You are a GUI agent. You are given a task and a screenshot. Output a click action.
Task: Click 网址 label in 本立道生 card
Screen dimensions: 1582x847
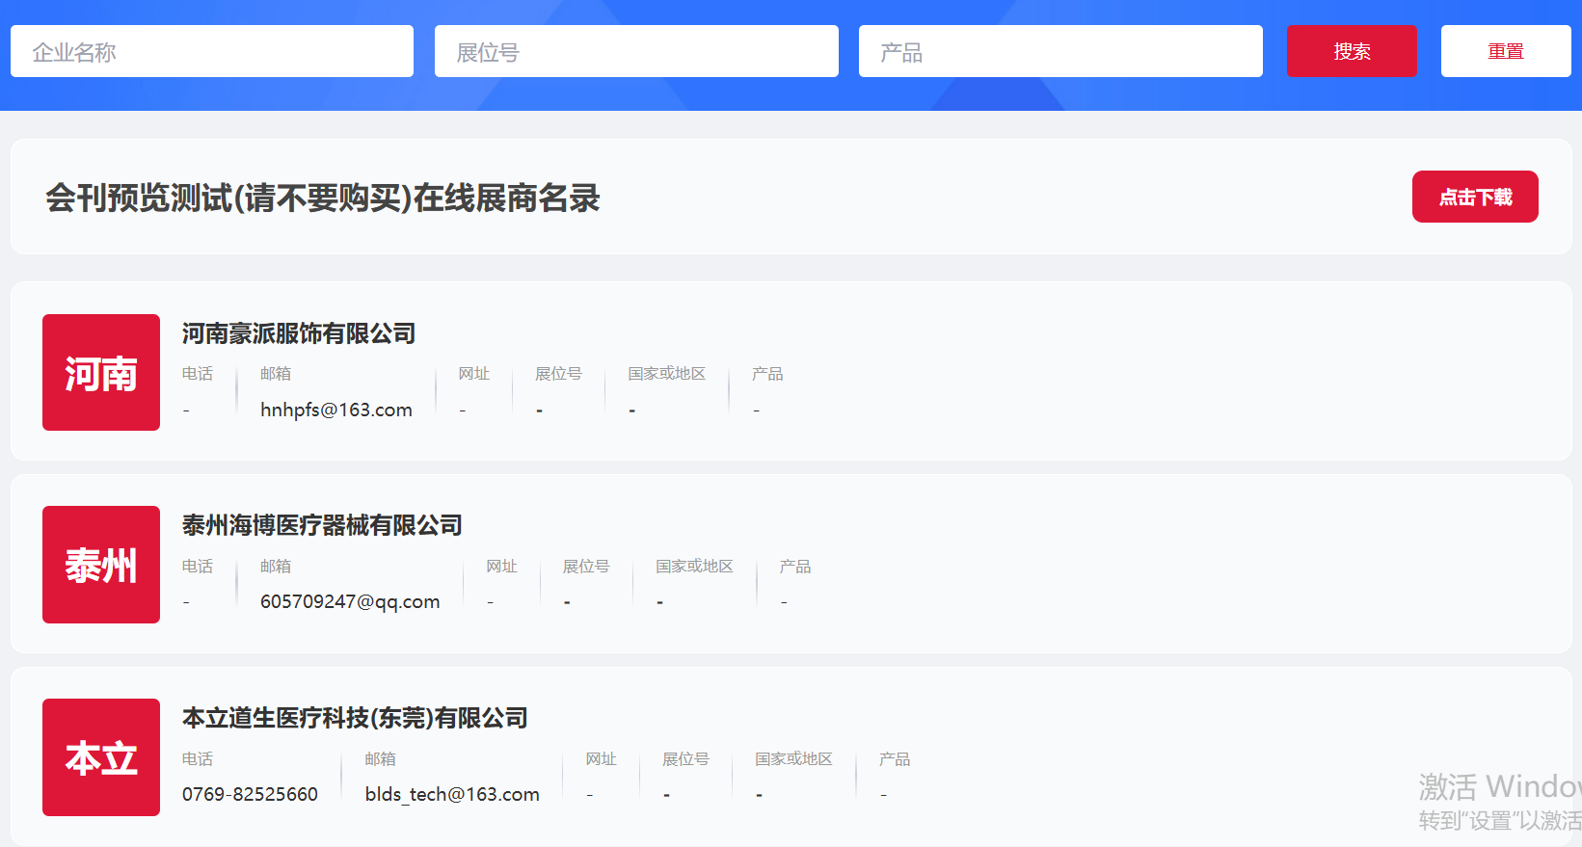coord(601,759)
